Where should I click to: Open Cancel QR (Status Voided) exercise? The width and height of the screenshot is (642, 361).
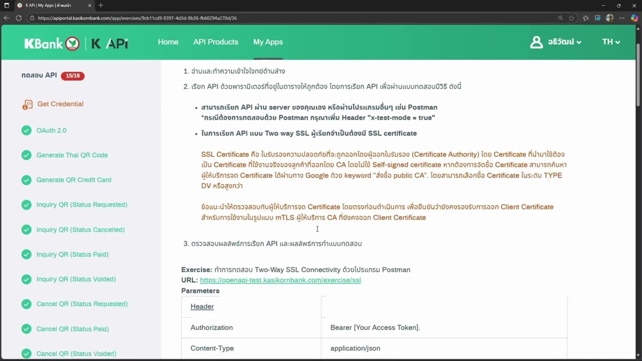click(76, 353)
